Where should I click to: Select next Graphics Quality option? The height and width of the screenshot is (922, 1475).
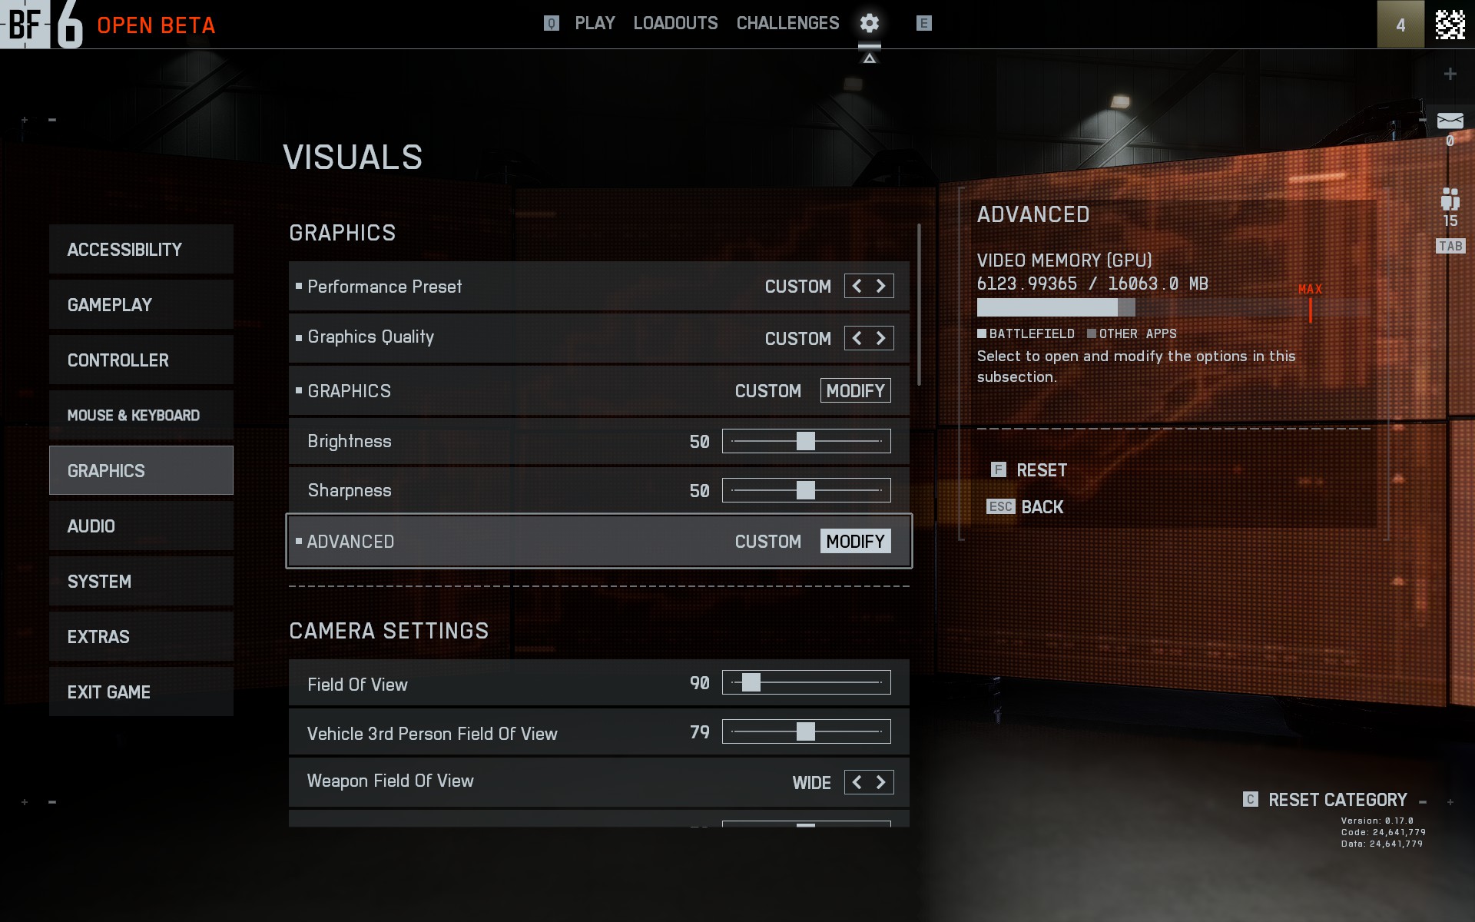[x=881, y=338]
